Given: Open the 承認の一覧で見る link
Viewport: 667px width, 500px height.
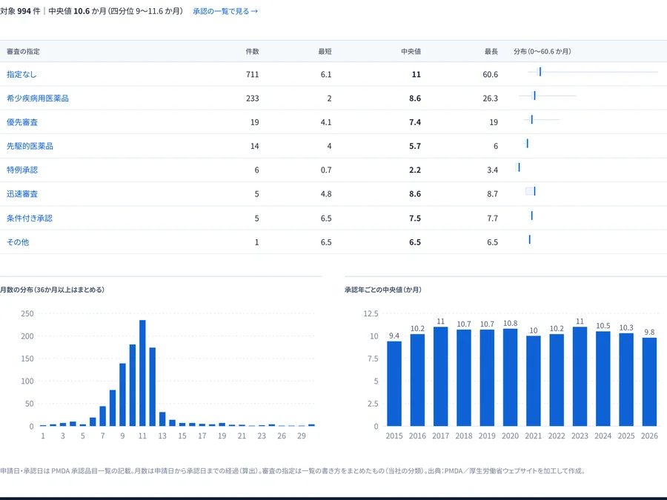Looking at the screenshot, I should tap(225, 11).
